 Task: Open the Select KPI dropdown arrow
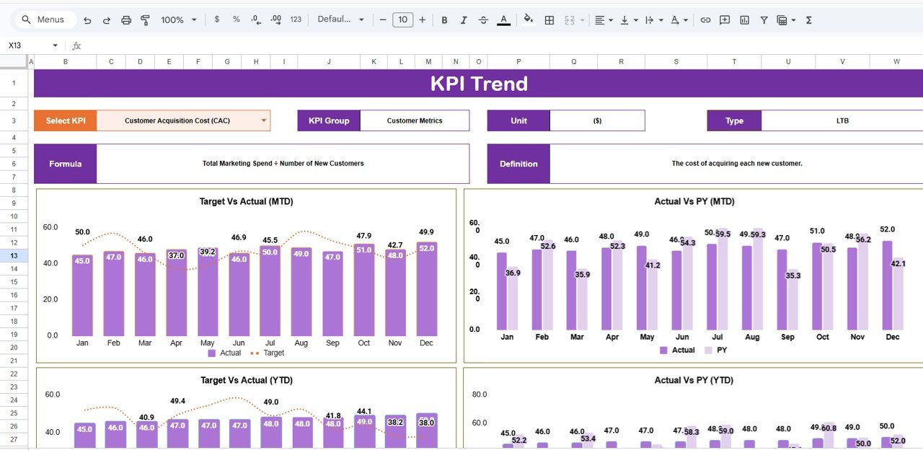pos(263,120)
